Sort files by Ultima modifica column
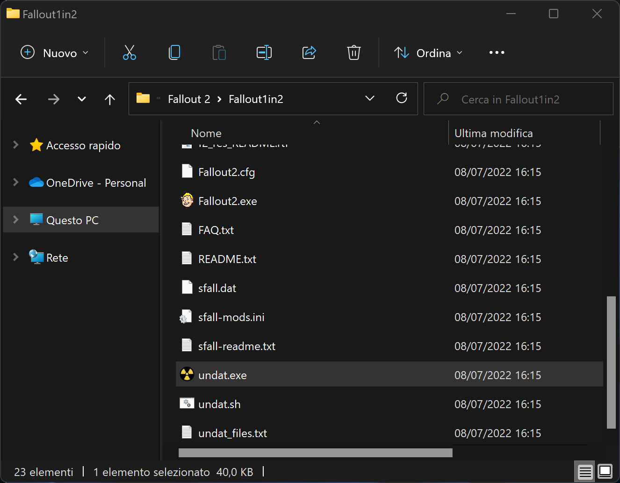Screen dimensions: 620x483 (x=493, y=133)
